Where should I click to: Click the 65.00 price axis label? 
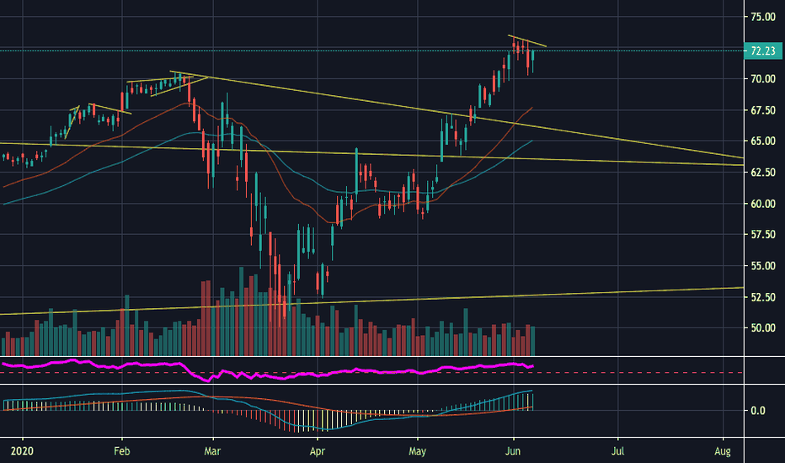[763, 141]
